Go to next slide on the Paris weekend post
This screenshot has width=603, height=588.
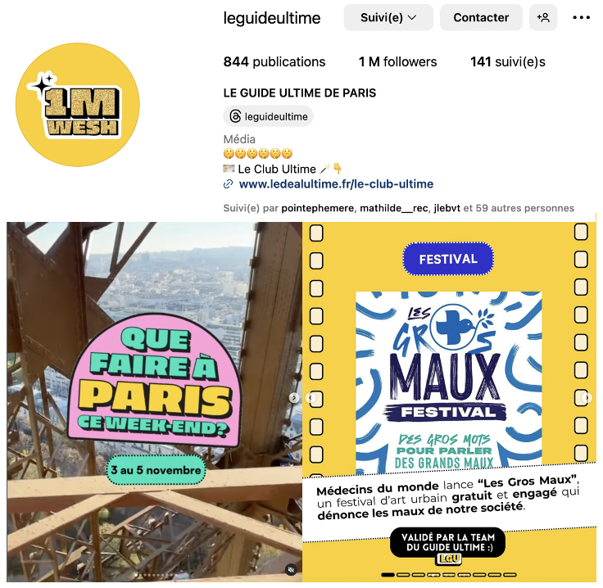point(294,398)
